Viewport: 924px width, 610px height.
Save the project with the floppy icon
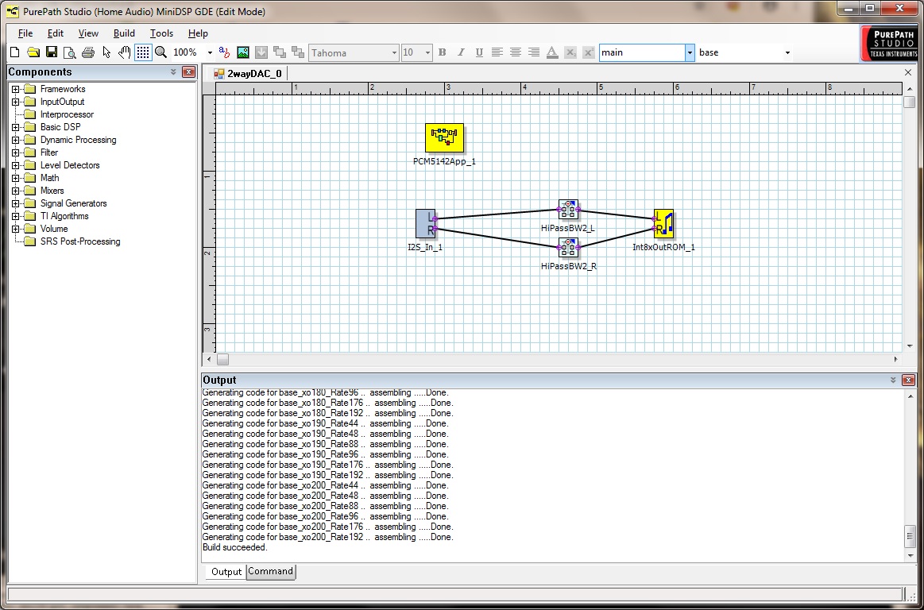click(52, 52)
